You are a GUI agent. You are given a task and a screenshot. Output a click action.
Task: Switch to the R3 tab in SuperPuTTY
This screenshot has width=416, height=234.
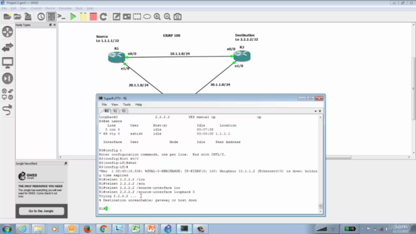[123, 111]
